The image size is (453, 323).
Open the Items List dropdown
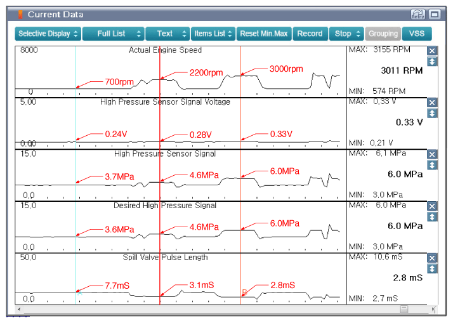point(213,34)
